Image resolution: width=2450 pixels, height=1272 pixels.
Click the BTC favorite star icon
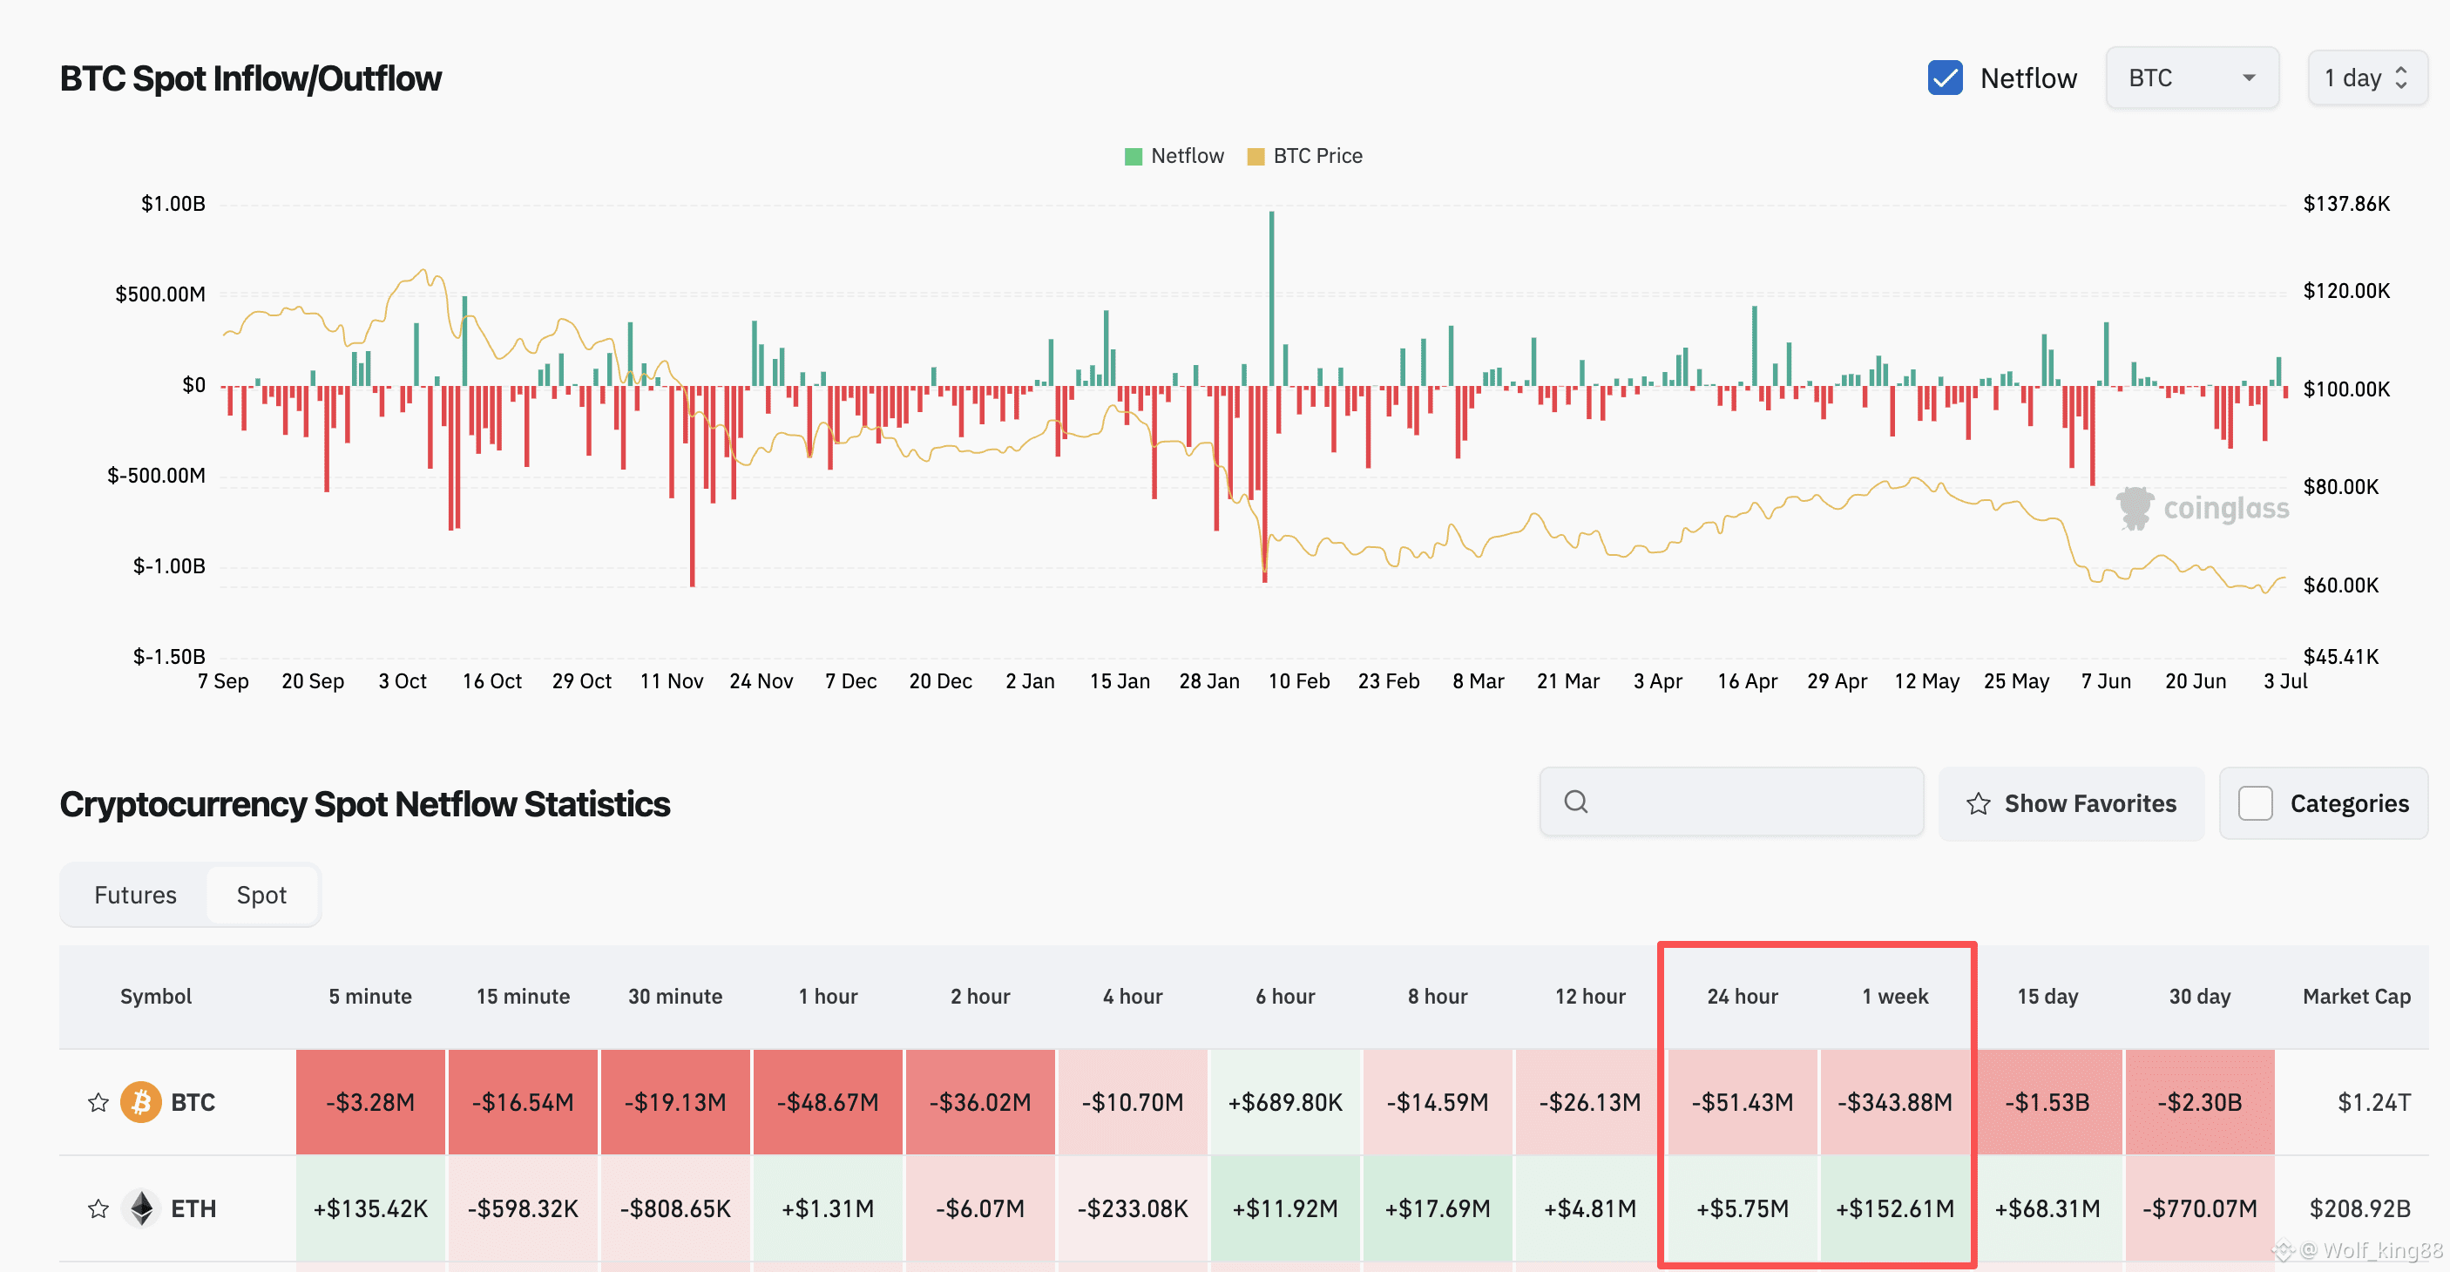click(x=98, y=1103)
